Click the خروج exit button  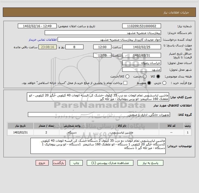tap(42, 163)
